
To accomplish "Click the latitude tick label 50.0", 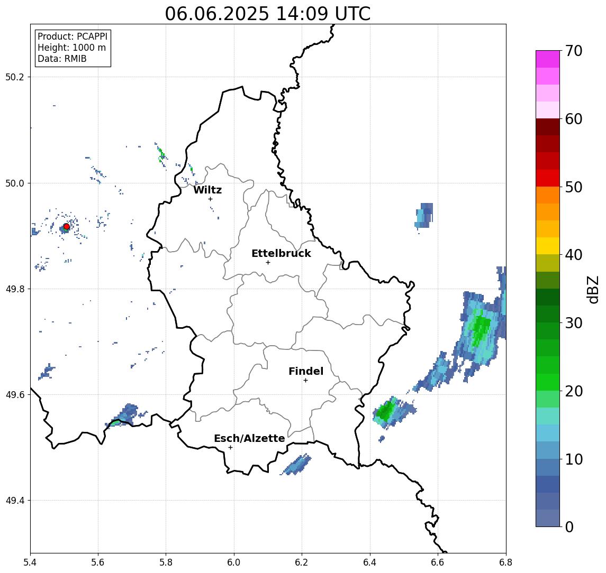I will coord(15,183).
